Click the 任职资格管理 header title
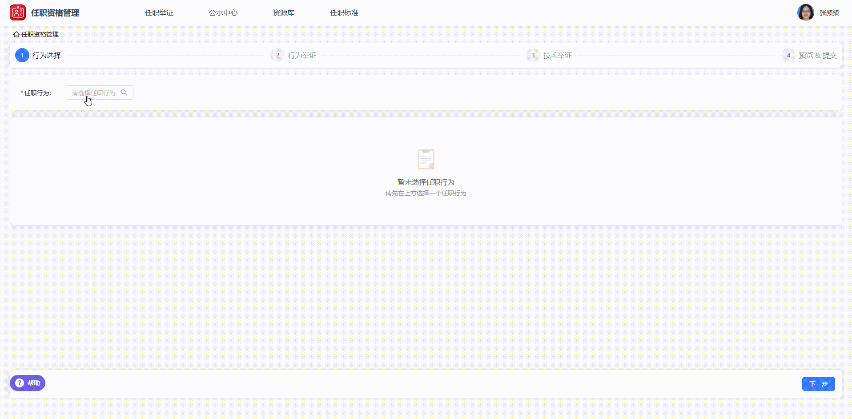This screenshot has height=419, width=852. click(54, 13)
